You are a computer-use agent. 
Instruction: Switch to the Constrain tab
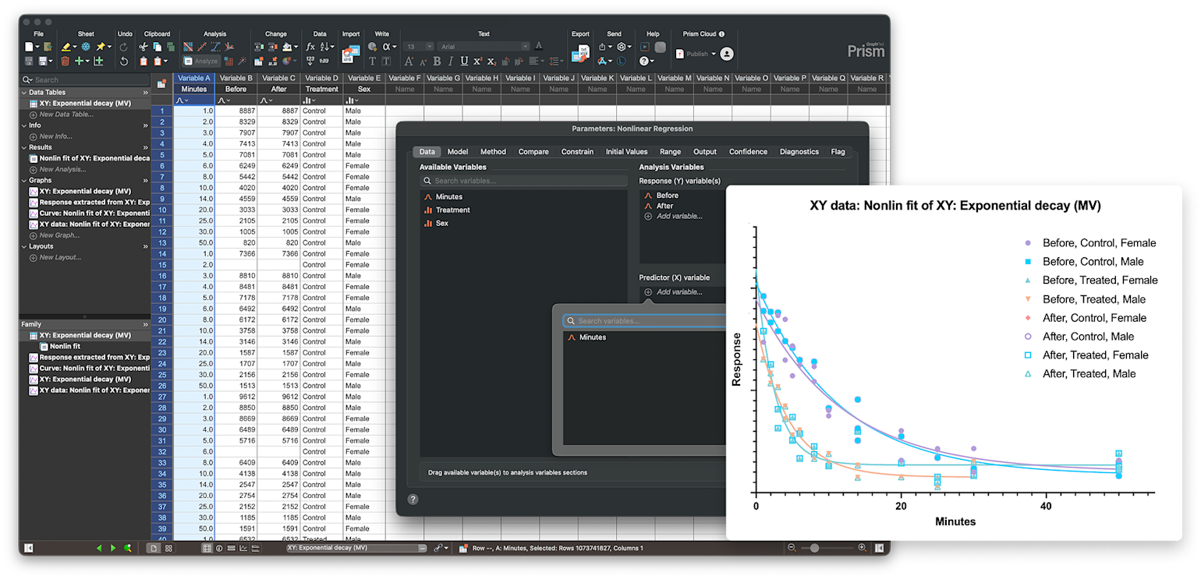tap(577, 152)
